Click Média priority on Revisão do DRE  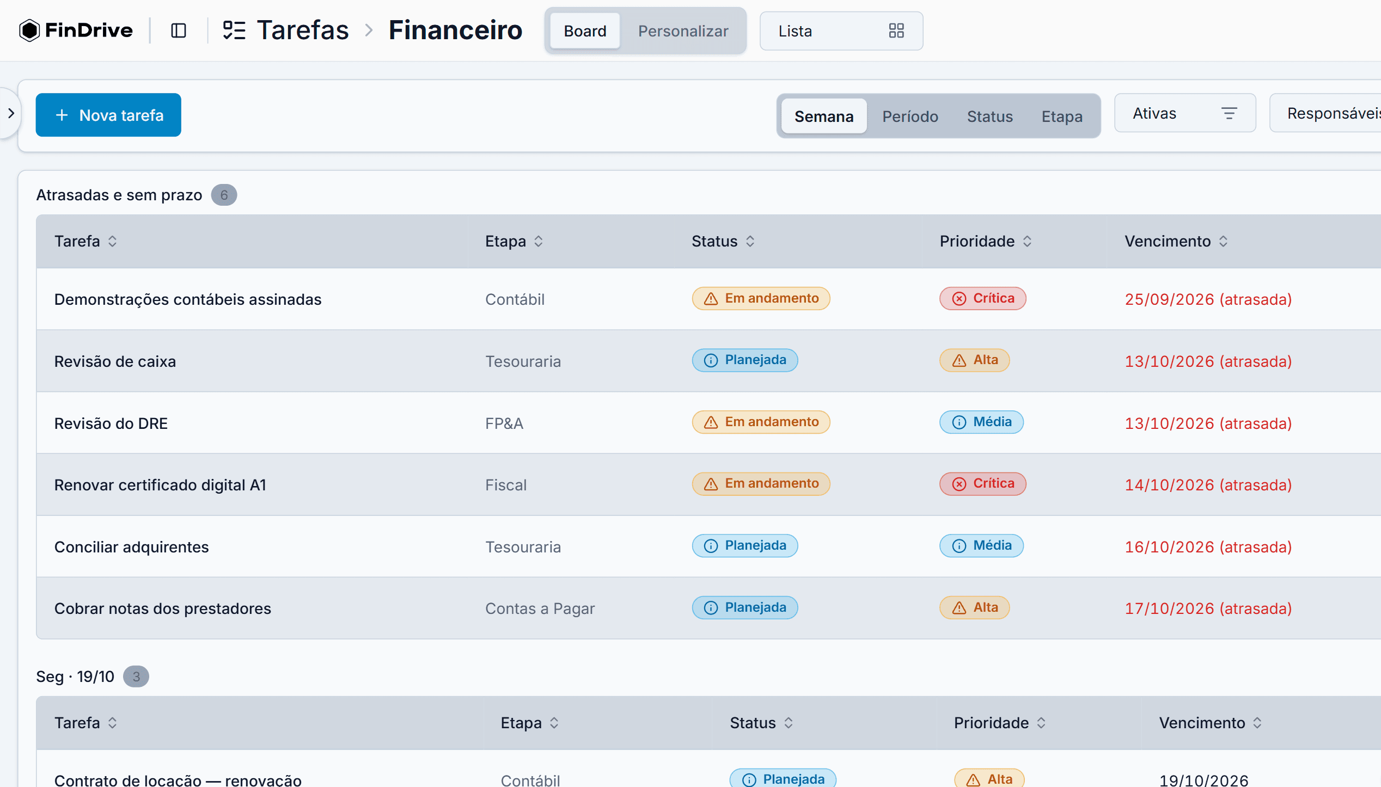[x=981, y=422]
